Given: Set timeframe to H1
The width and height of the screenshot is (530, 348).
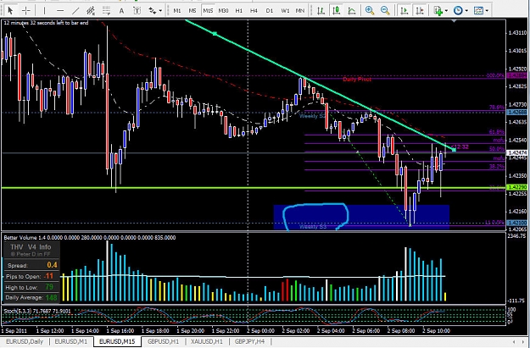Looking at the screenshot, I should click(238, 10).
